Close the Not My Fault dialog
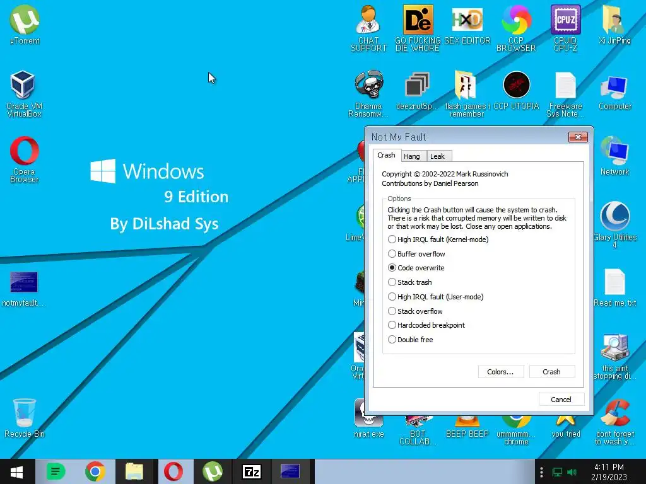Viewport: 646px width, 484px height. 578,137
